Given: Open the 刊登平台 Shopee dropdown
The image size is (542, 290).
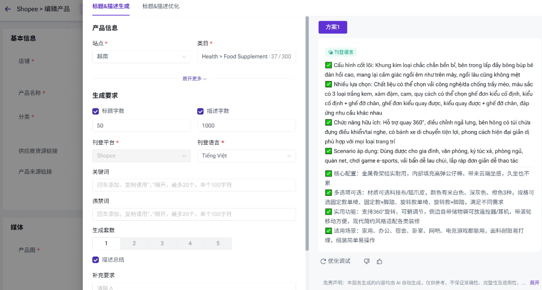Looking at the screenshot, I should click(141, 156).
